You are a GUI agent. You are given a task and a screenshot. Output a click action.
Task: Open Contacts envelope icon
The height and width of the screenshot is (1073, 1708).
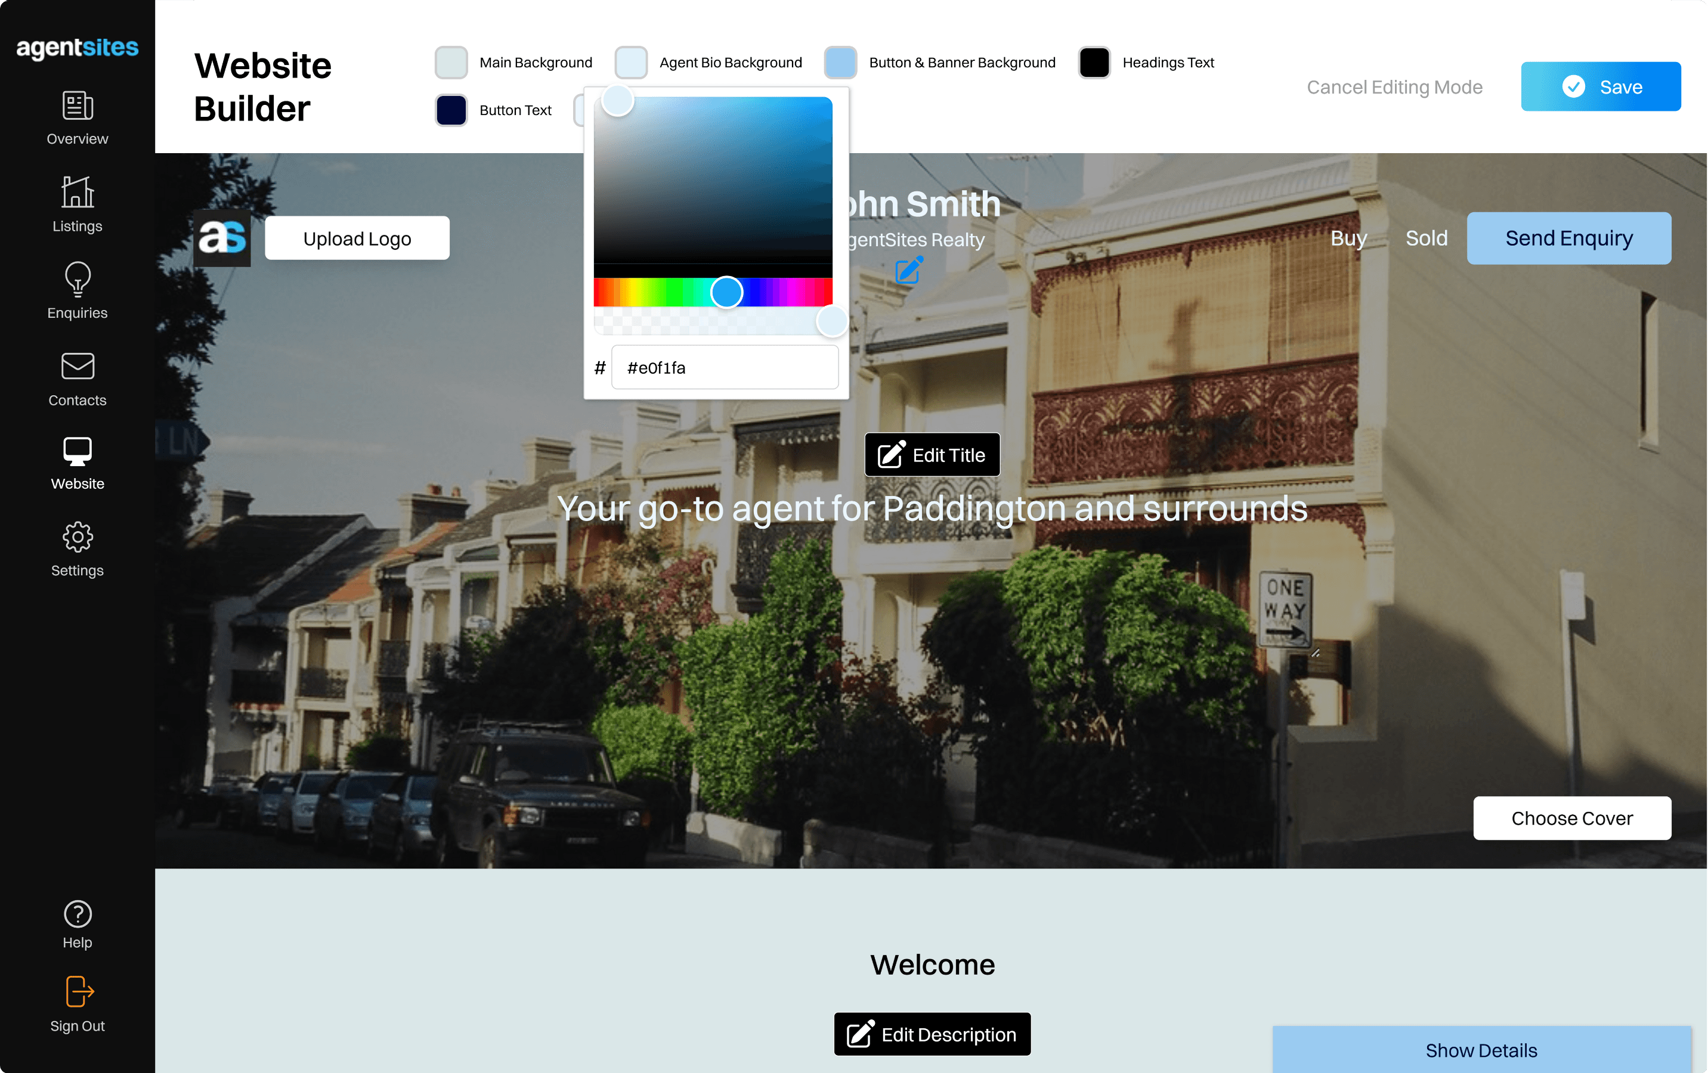(x=78, y=367)
